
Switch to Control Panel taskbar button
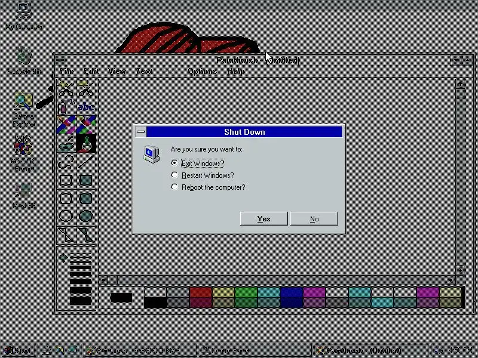click(x=256, y=351)
